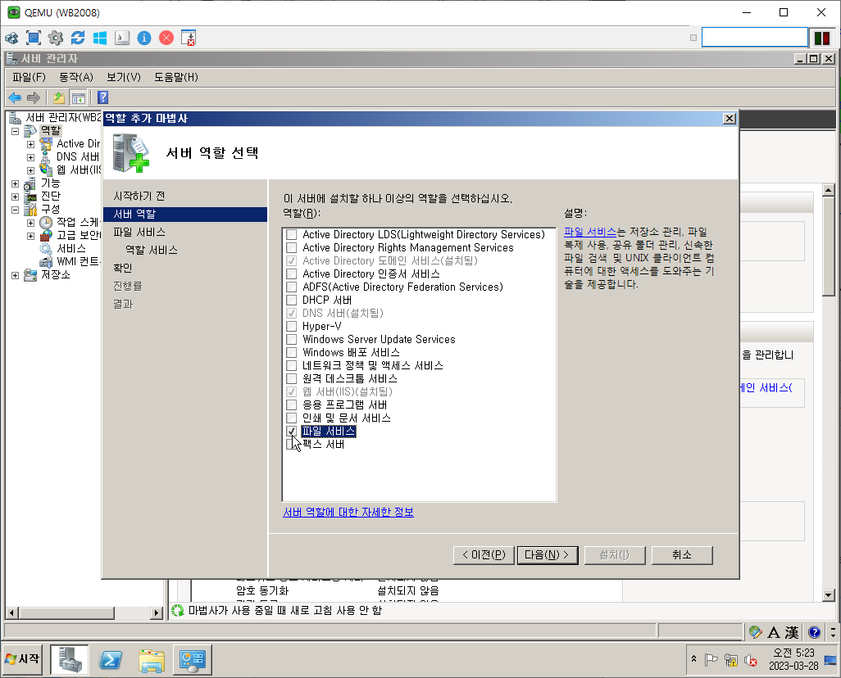Expand the 기능 tree node
The width and height of the screenshot is (841, 678).
click(15, 183)
